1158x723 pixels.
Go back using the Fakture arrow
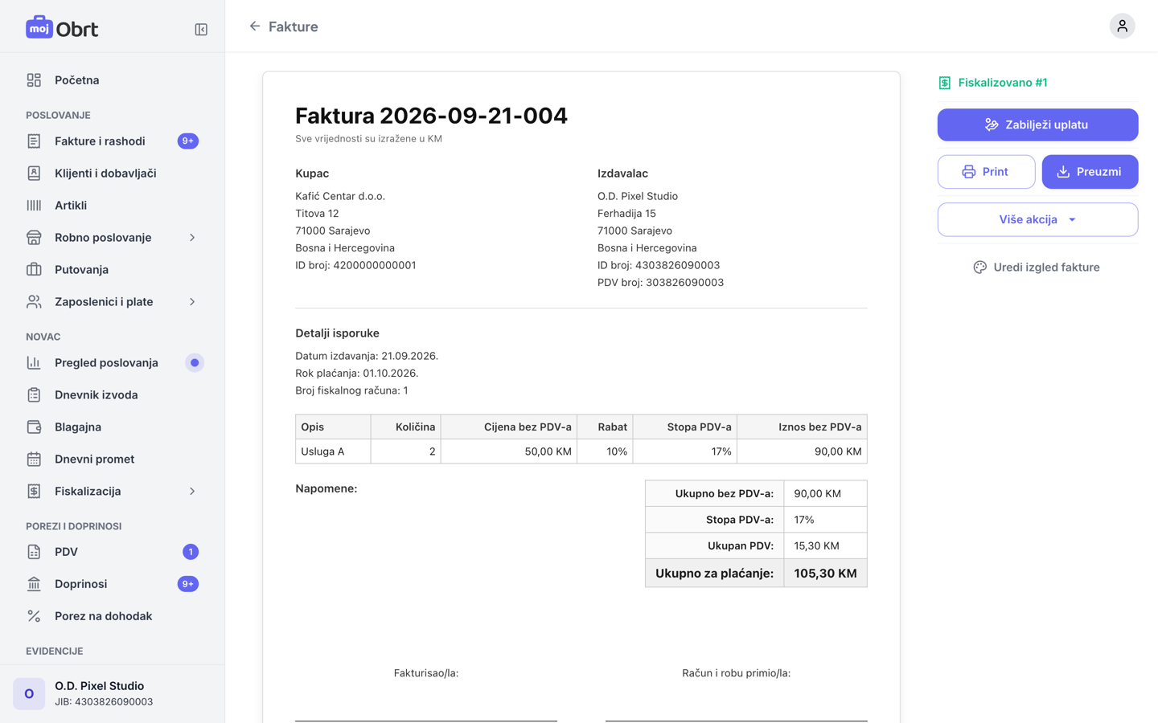point(255,27)
